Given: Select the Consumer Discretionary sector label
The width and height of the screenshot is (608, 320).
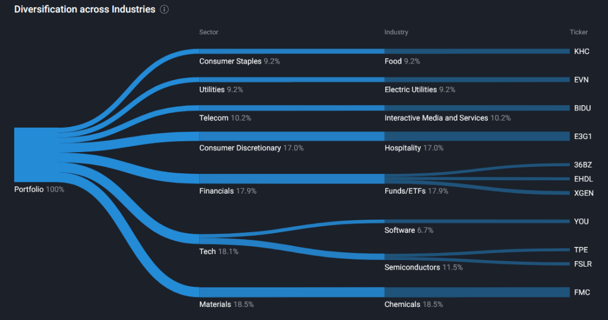Looking at the screenshot, I should pos(240,148).
